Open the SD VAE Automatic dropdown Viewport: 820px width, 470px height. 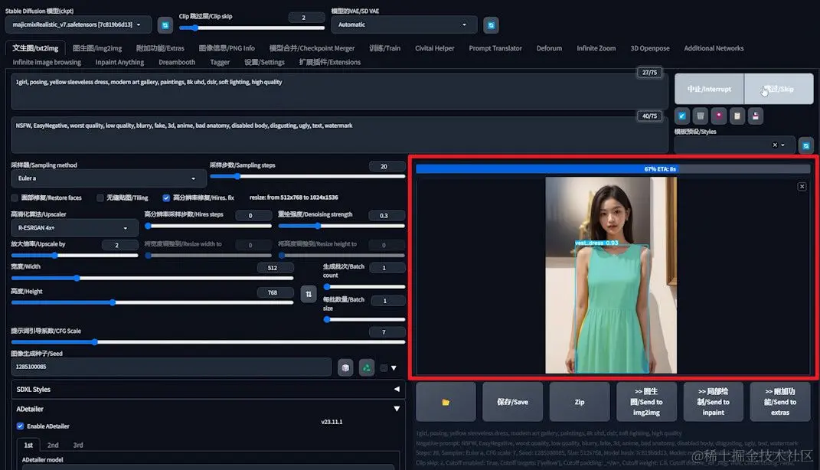pyautogui.click(x=403, y=24)
